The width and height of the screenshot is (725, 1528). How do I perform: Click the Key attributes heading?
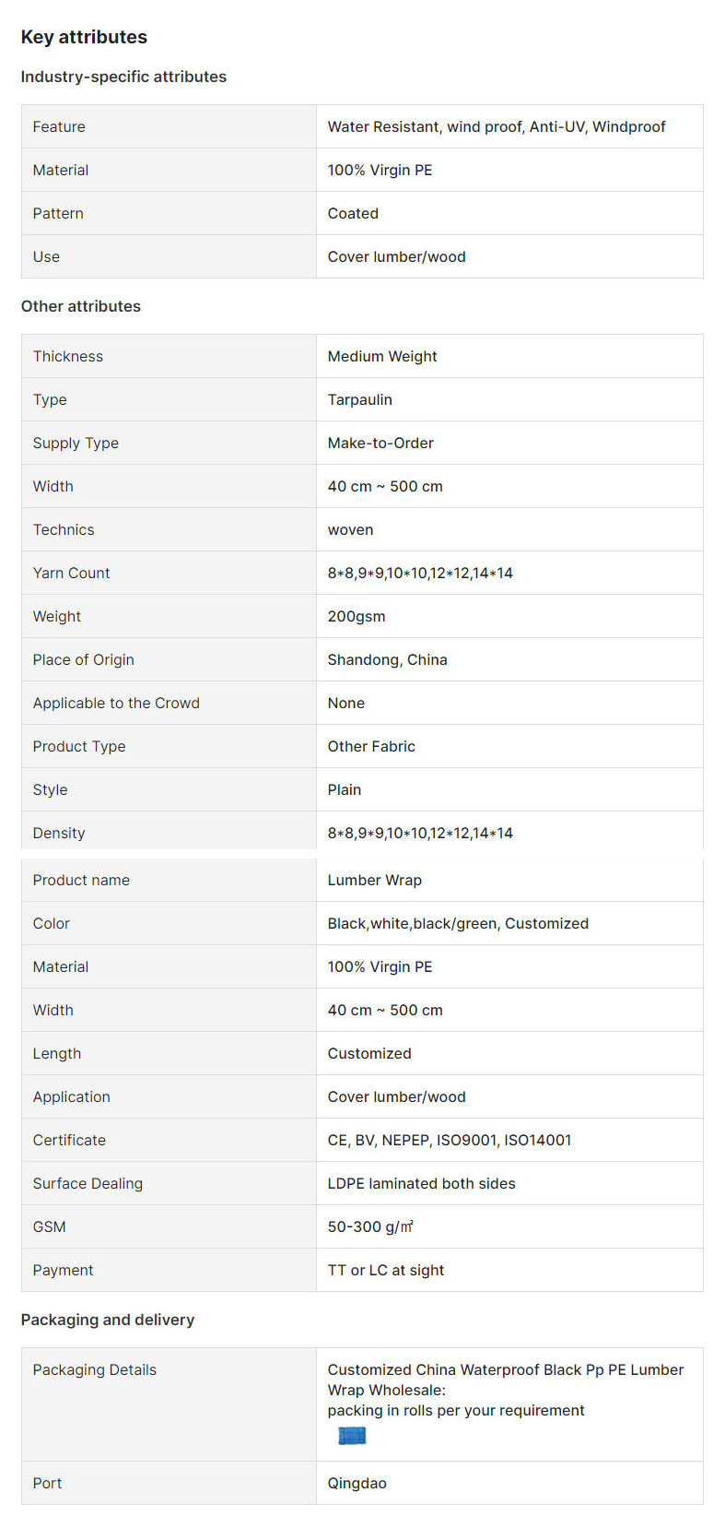pos(84,37)
